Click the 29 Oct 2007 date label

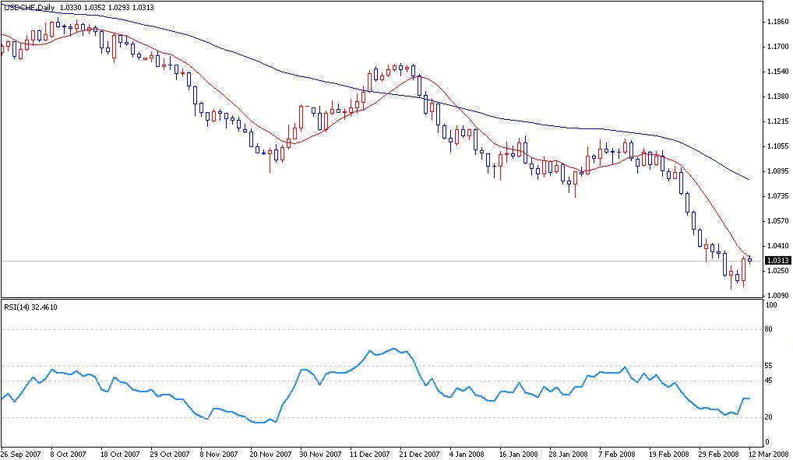170,454
